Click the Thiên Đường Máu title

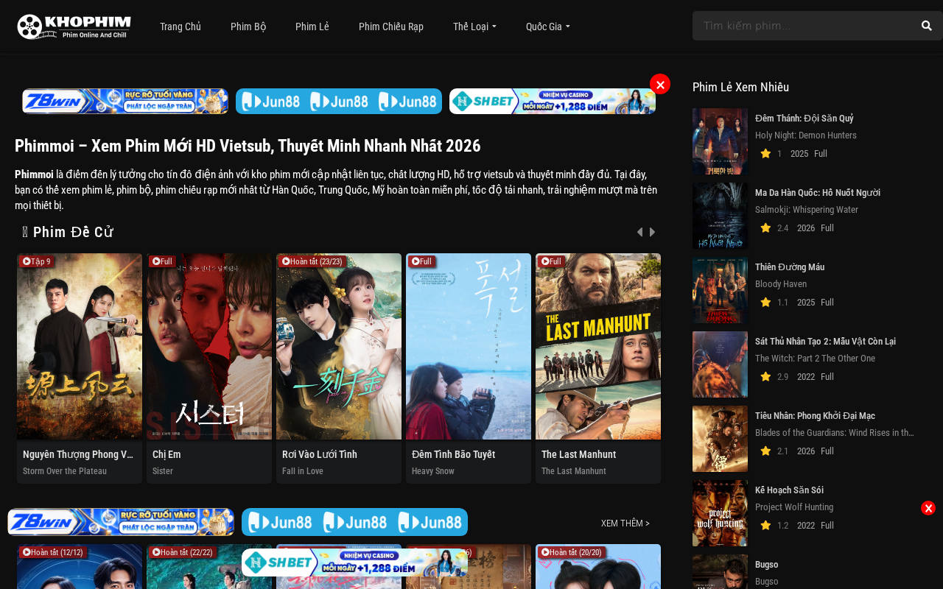tap(790, 267)
